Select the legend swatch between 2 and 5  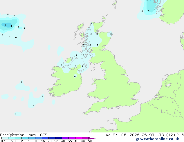pos(25,138)
